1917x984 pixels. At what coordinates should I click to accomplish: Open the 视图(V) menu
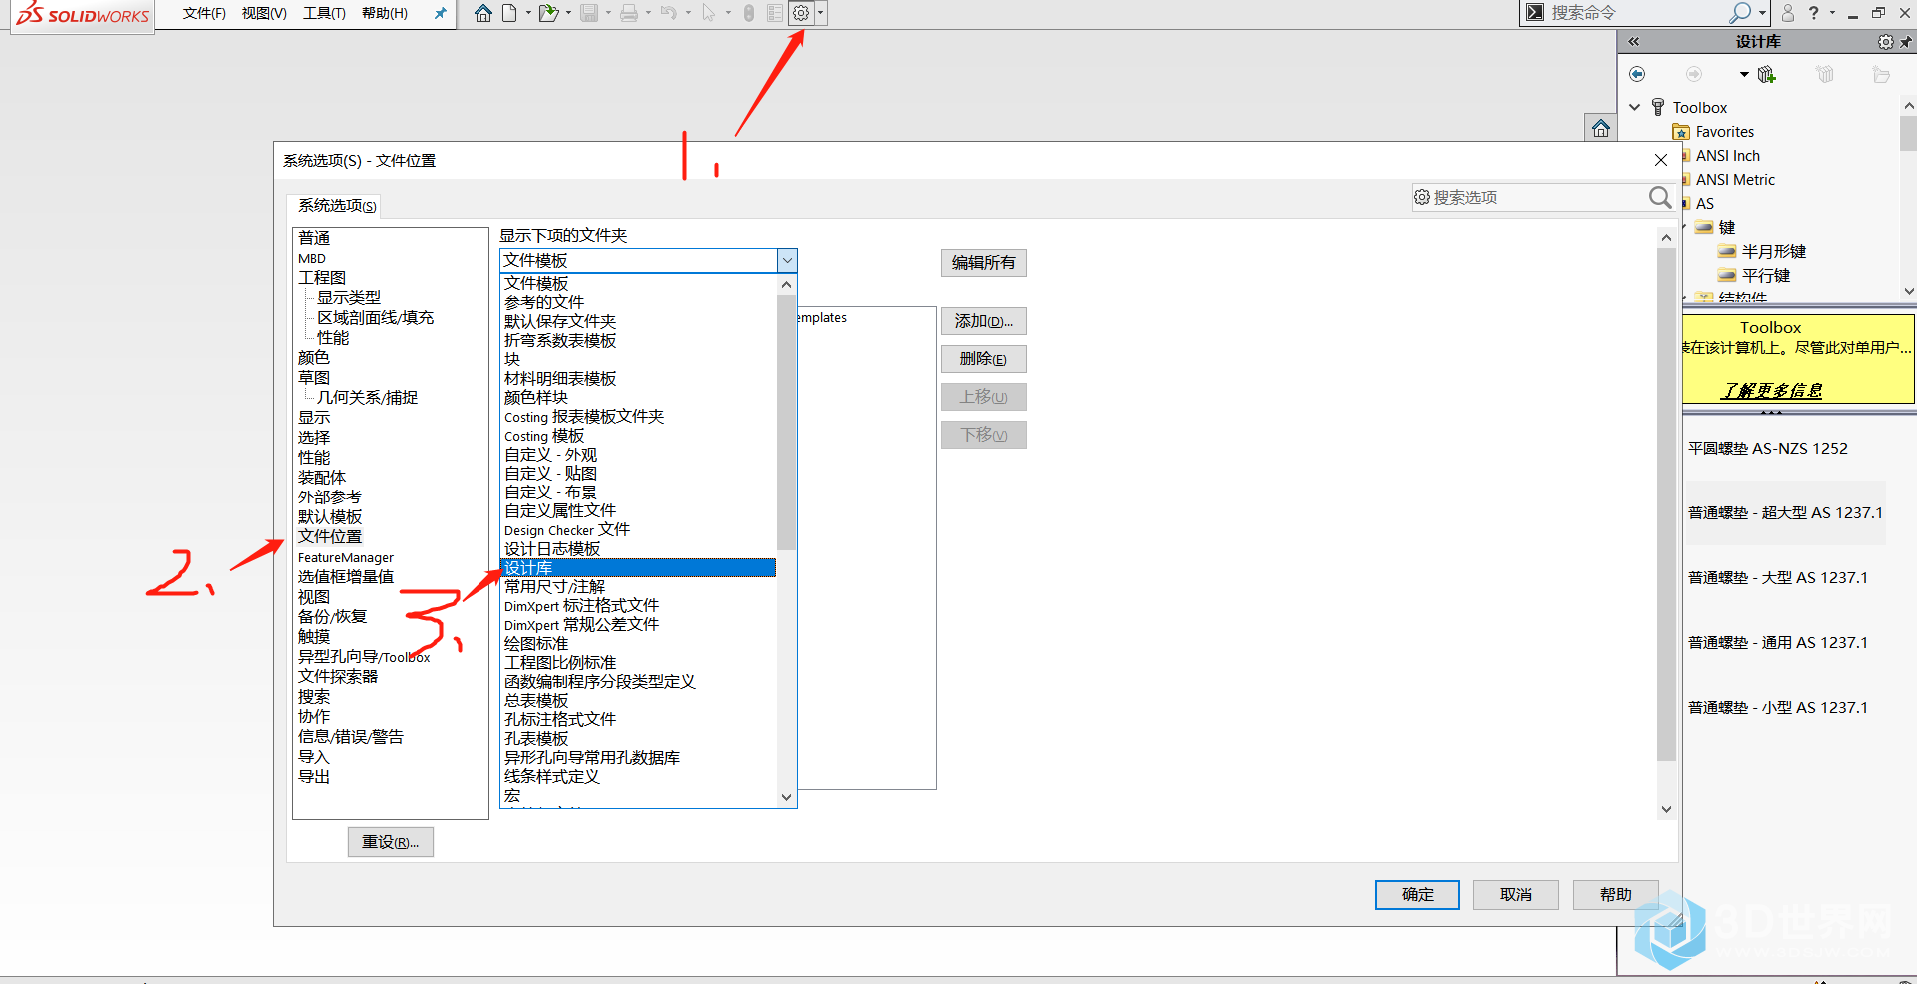point(264,13)
